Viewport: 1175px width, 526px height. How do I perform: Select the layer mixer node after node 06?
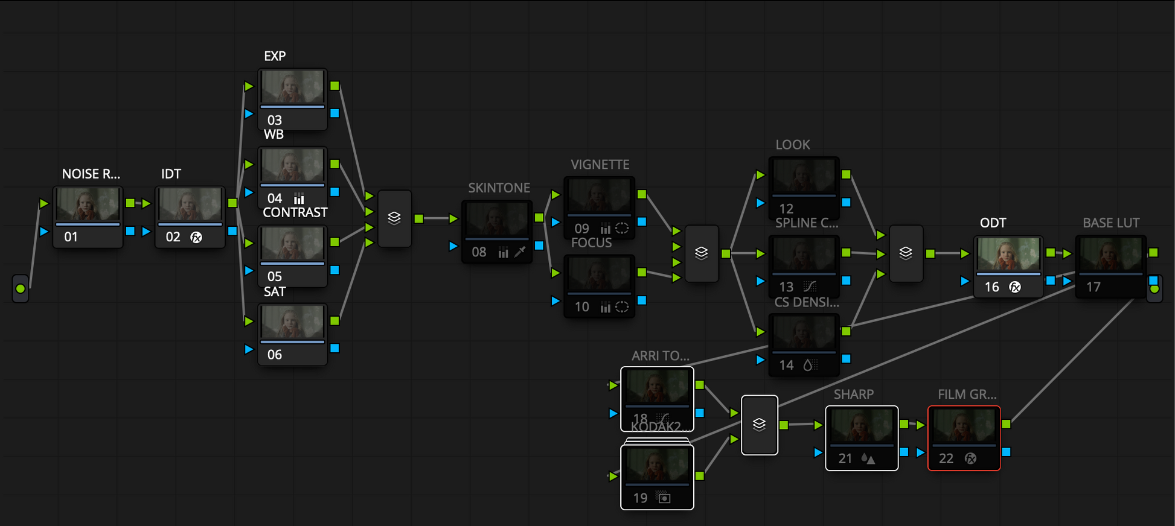pyautogui.click(x=394, y=218)
